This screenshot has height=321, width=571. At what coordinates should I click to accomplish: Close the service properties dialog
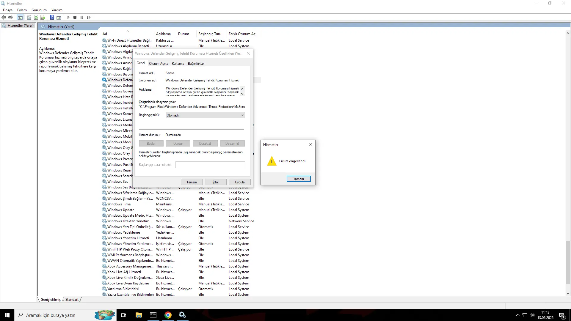(x=248, y=53)
